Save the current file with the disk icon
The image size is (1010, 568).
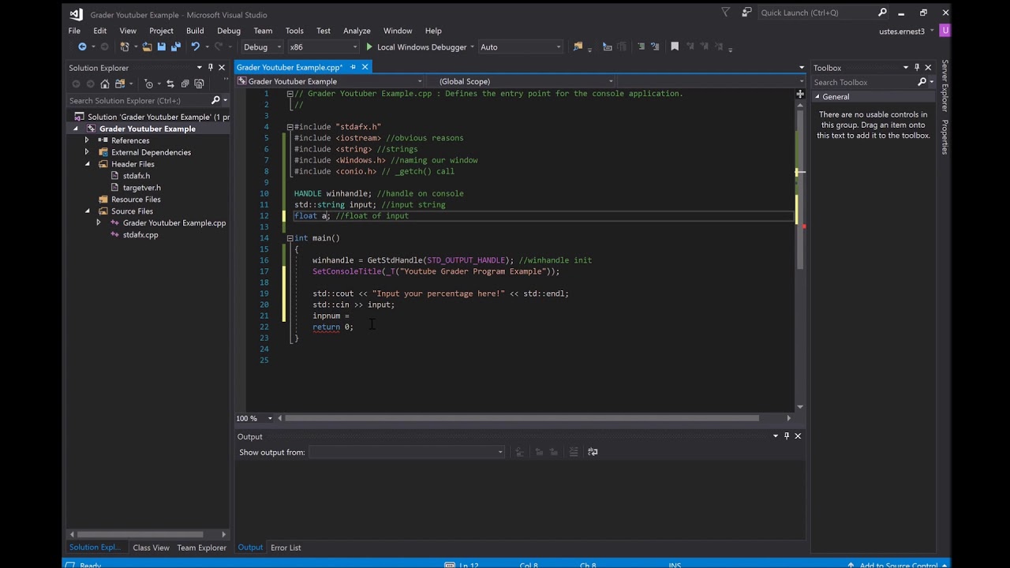pyautogui.click(x=161, y=47)
